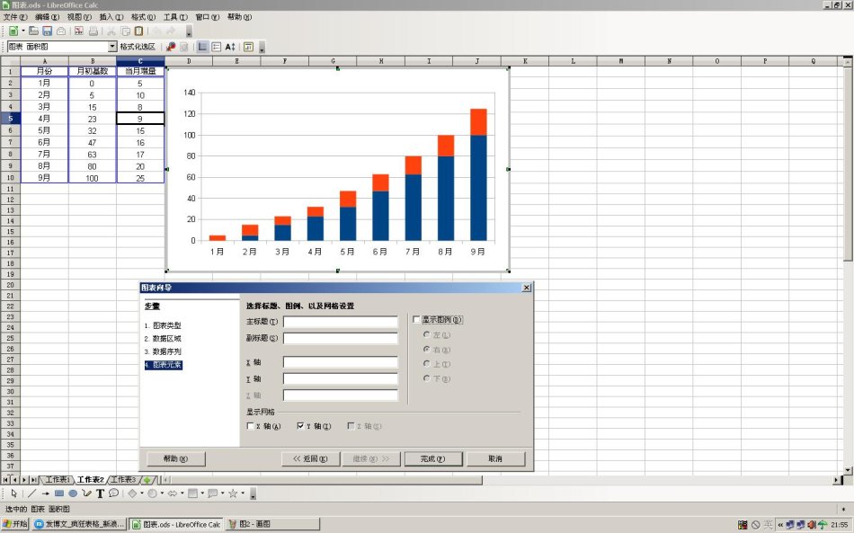
Task: Expand symbol shapes dropdown arrow
Action: coord(162,493)
